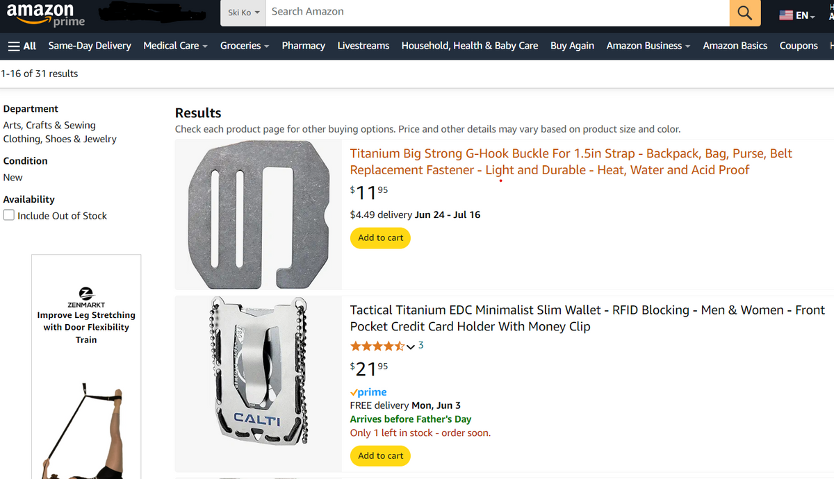Enable Include Out of Stock checkbox
The image size is (834, 479).
coord(9,215)
